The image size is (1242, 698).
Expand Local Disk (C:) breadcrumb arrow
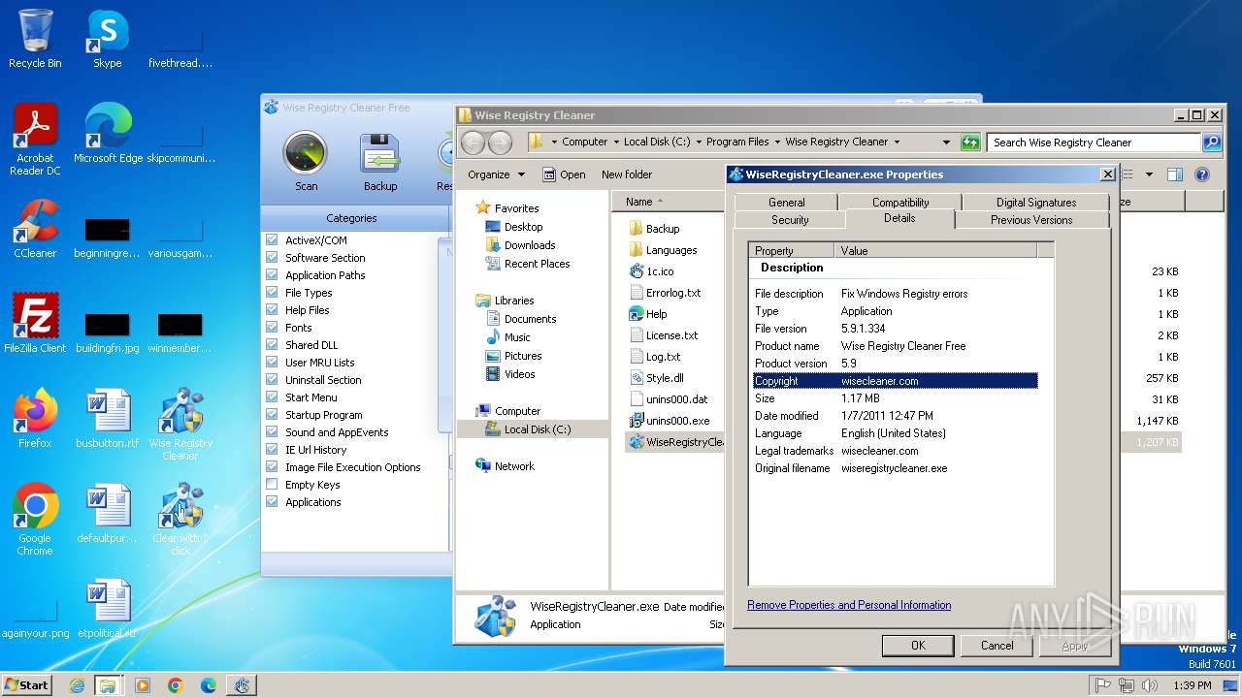[x=698, y=142]
